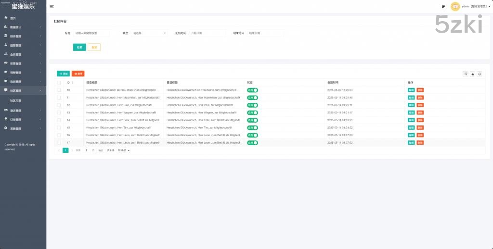Toggle status switch for row ID 10
Image resolution: width=493 pixels, height=249 pixels.
(253, 90)
